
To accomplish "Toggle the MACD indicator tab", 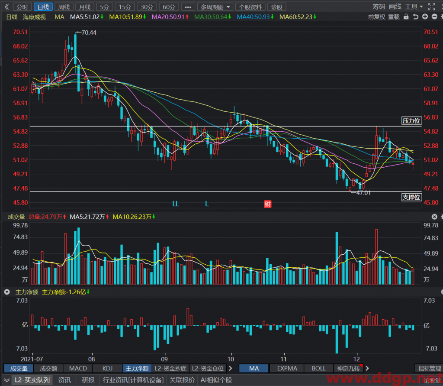I will coord(78,368).
